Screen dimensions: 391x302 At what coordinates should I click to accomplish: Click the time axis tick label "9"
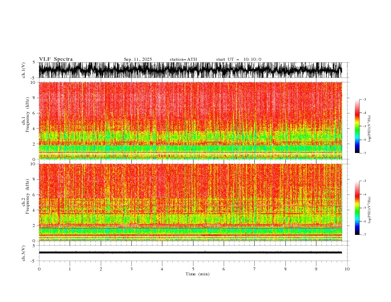[316, 269]
